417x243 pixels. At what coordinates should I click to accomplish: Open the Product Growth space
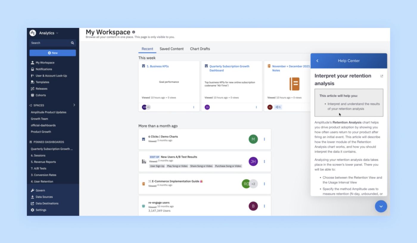[41, 132]
